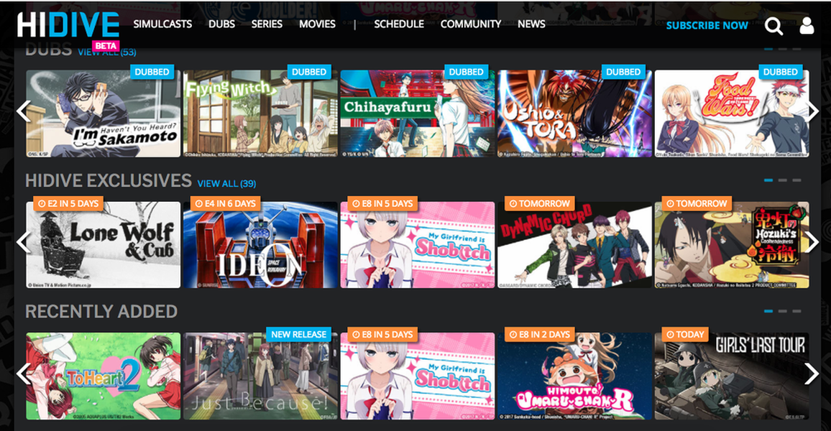831x431 pixels.
Task: Open Girls' Last Tour thumbnail
Action: pos(732,376)
